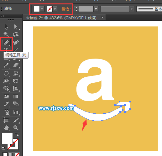This screenshot has width=162, height=156.
Task: Select the Blend tool
Action: pos(16,104)
